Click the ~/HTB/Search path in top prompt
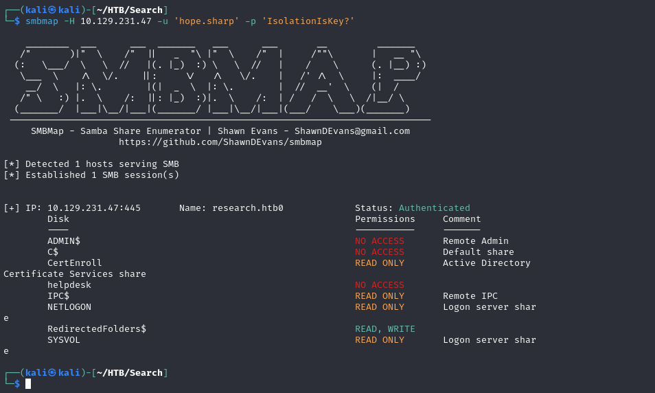The height and width of the screenshot is (393, 655). coord(130,10)
